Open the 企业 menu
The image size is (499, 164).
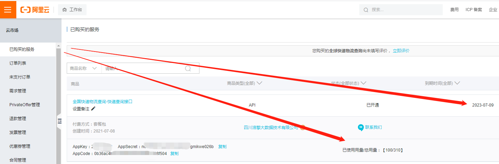[493, 10]
